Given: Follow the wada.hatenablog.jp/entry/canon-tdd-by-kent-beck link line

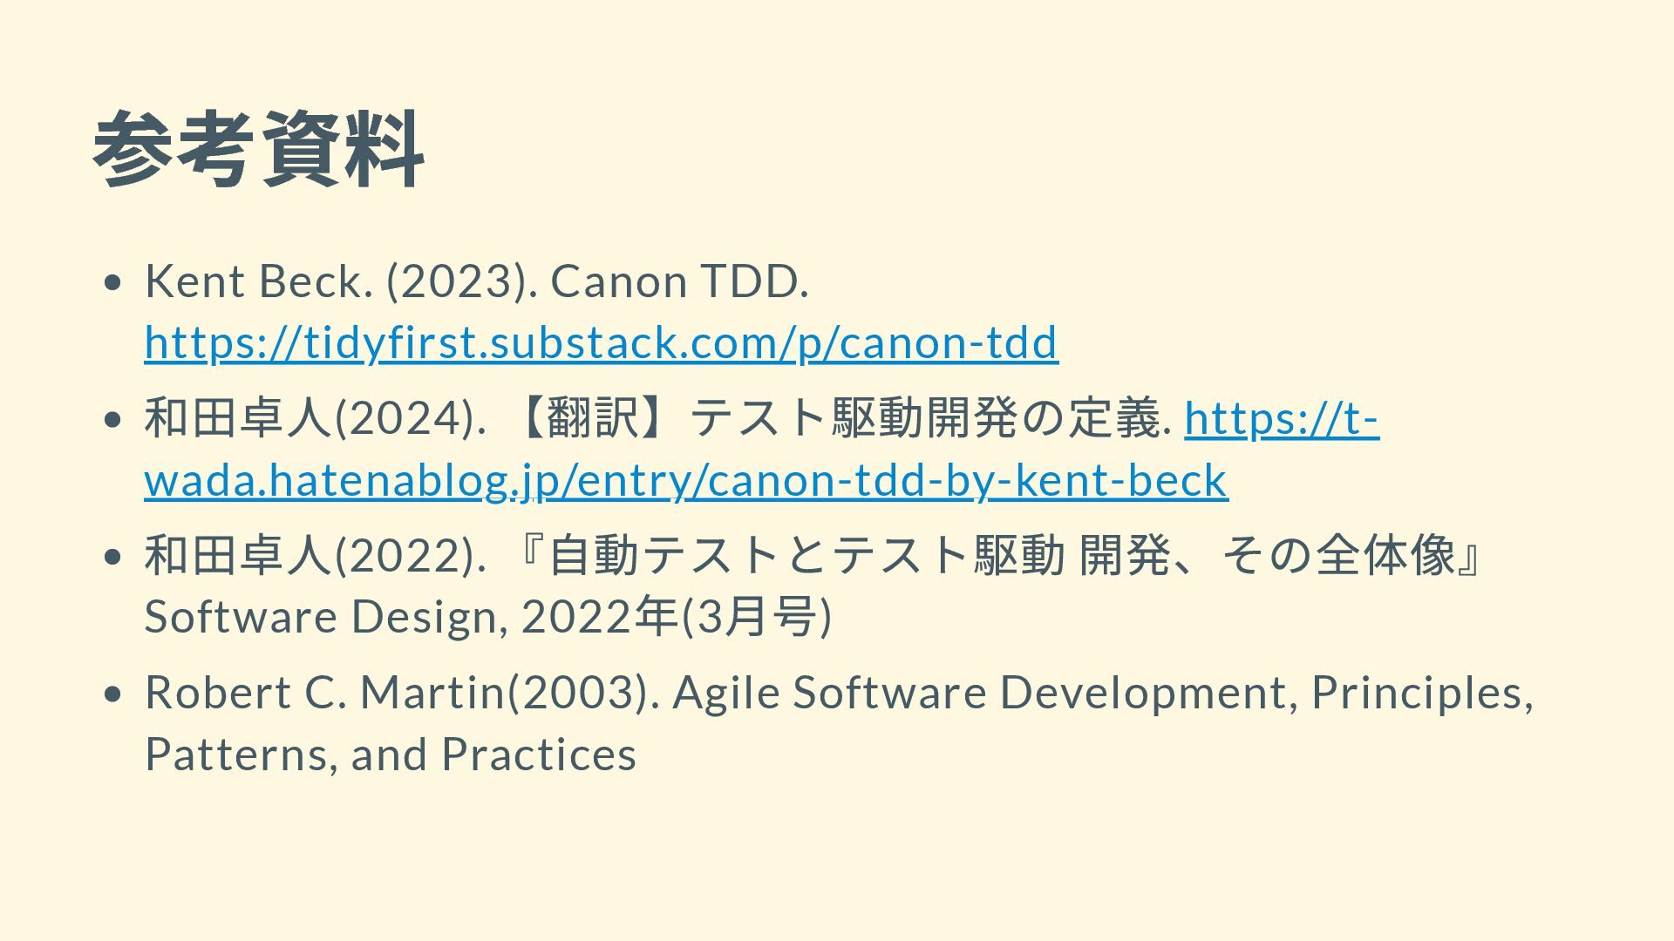Looking at the screenshot, I should [x=686, y=480].
